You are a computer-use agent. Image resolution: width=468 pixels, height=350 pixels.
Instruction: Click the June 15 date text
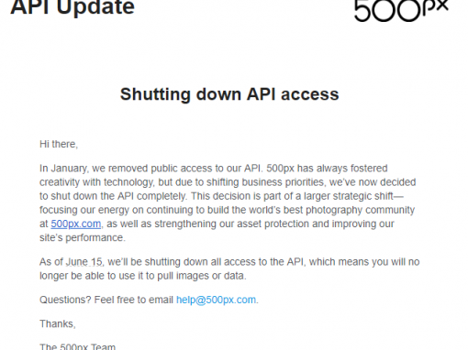[84, 262]
